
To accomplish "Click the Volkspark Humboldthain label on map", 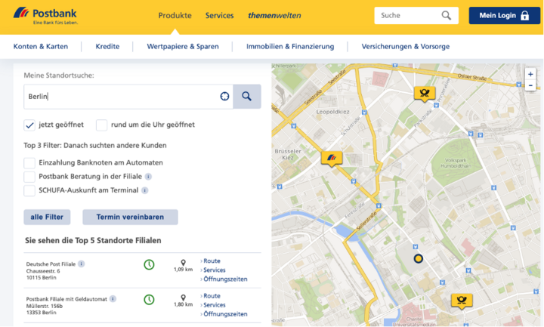I will [x=456, y=163].
